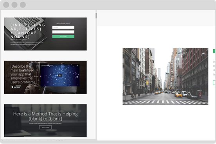The image size is (216, 144).
Task: Click the 'Here is a Method' headline text
Action: [x=45, y=117]
